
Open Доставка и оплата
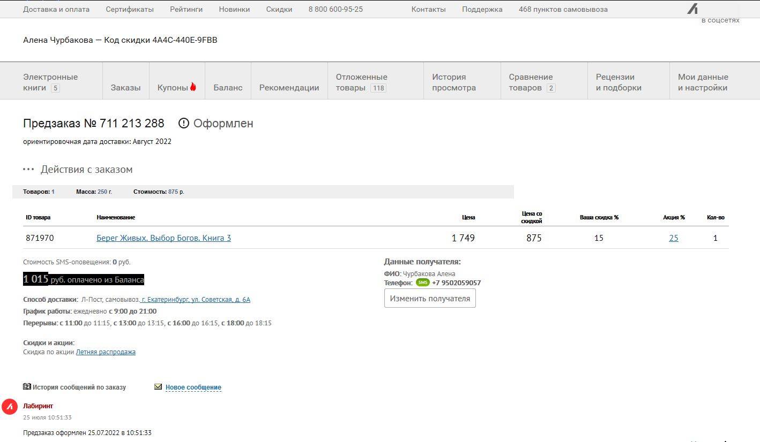tap(56, 9)
